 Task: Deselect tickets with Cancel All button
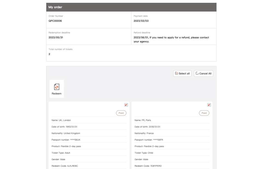[203, 73]
